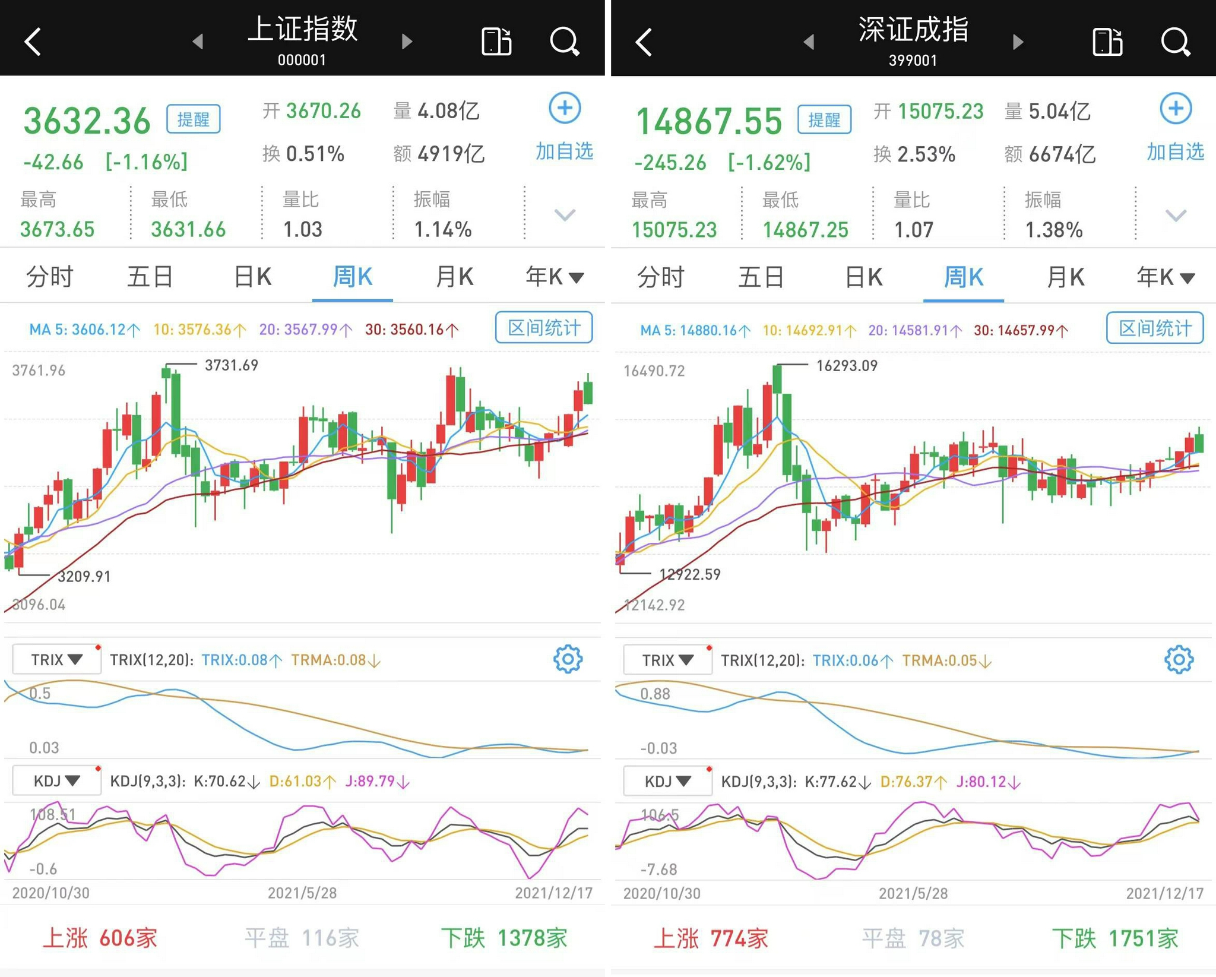Tap 上涨 606家 advancing count
Image resolution: width=1216 pixels, height=977 pixels.
(x=100, y=938)
